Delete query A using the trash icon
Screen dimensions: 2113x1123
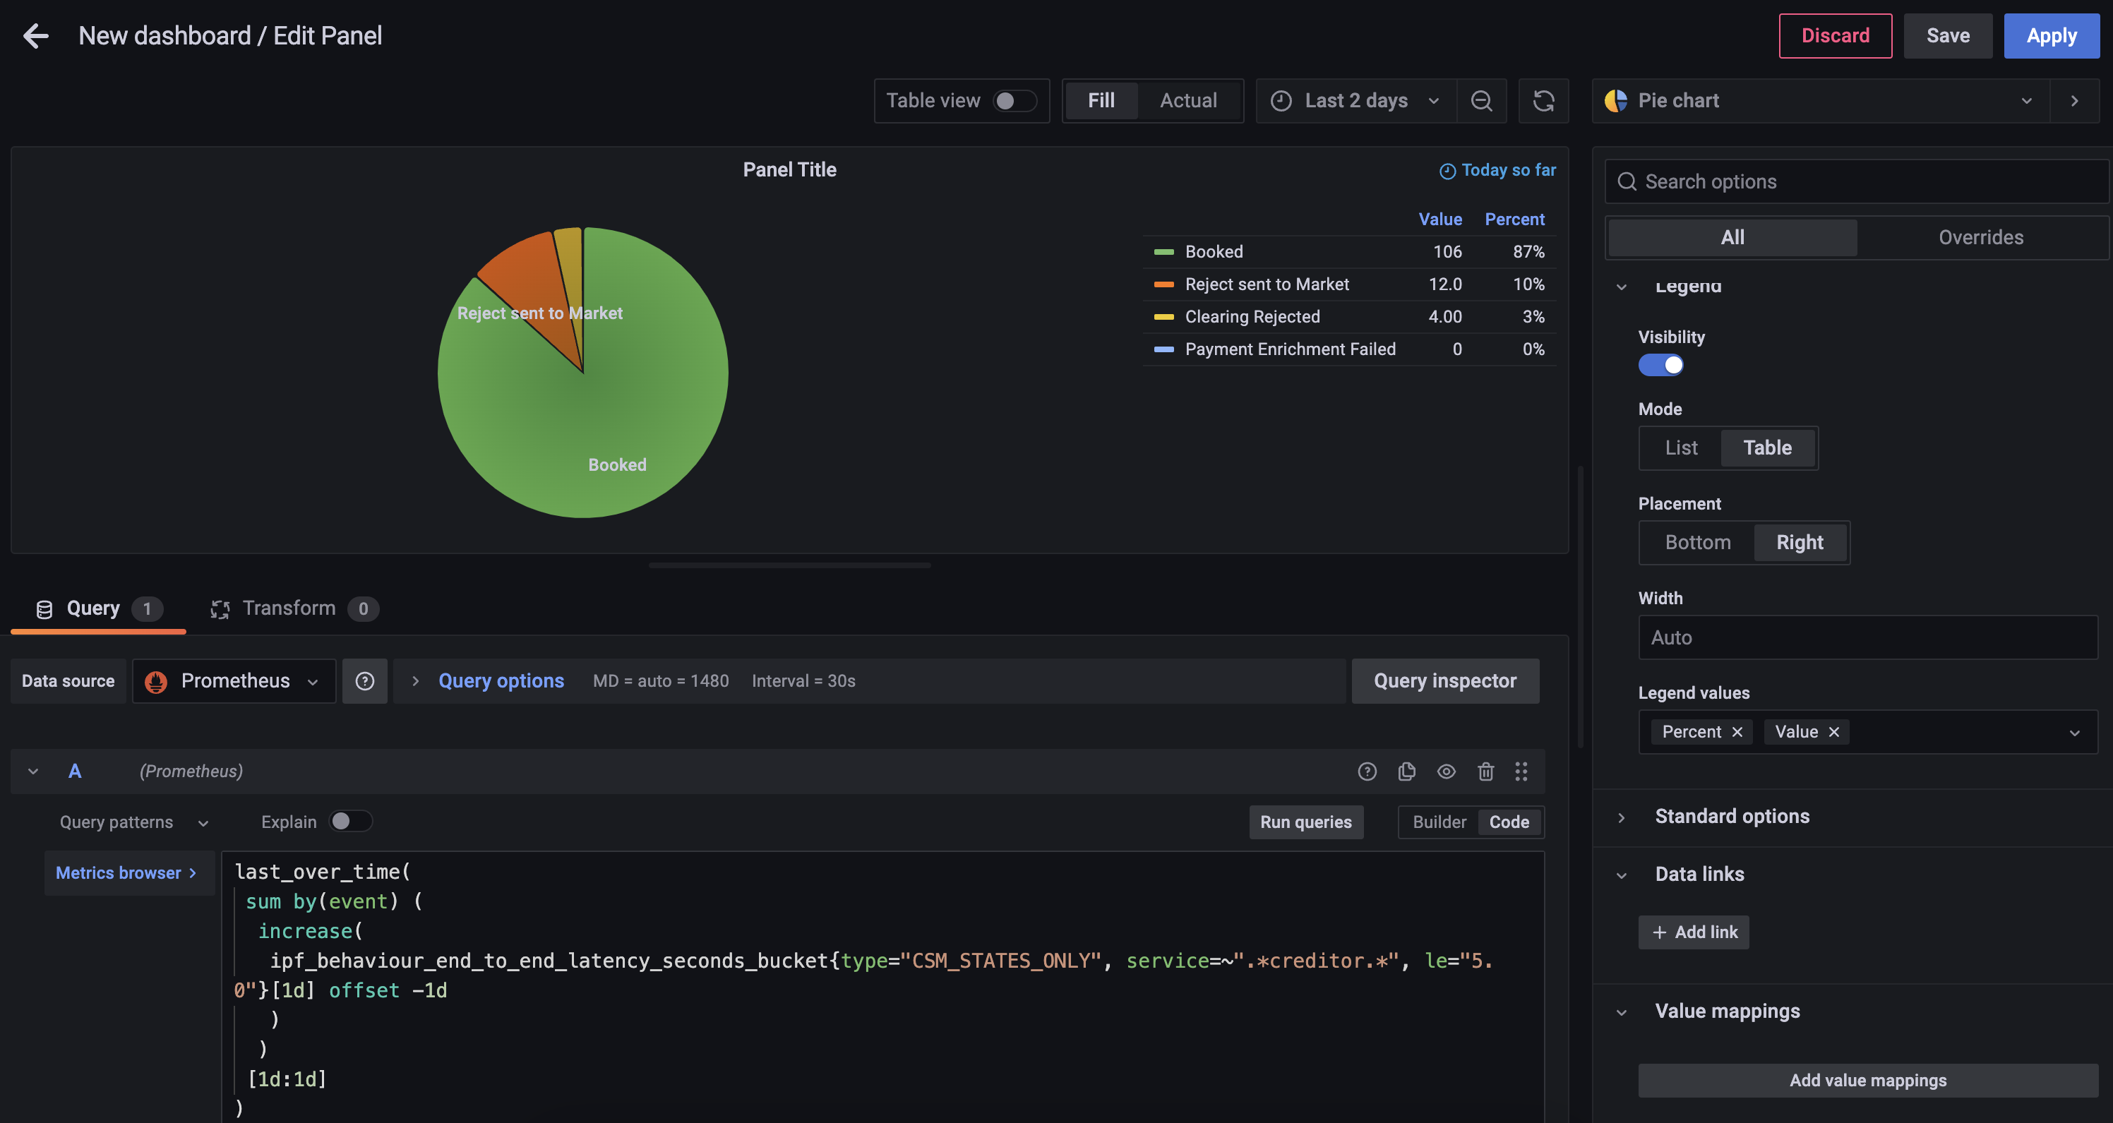[x=1485, y=771]
